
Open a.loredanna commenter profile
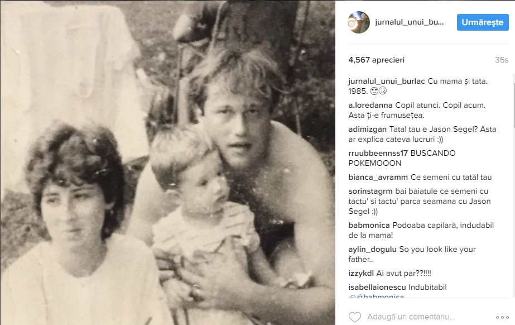370,105
